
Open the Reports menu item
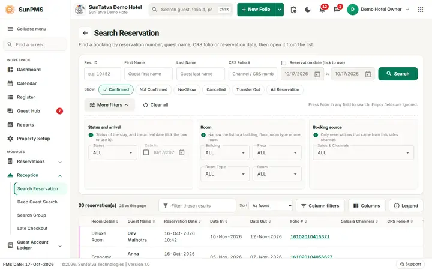click(35, 125)
